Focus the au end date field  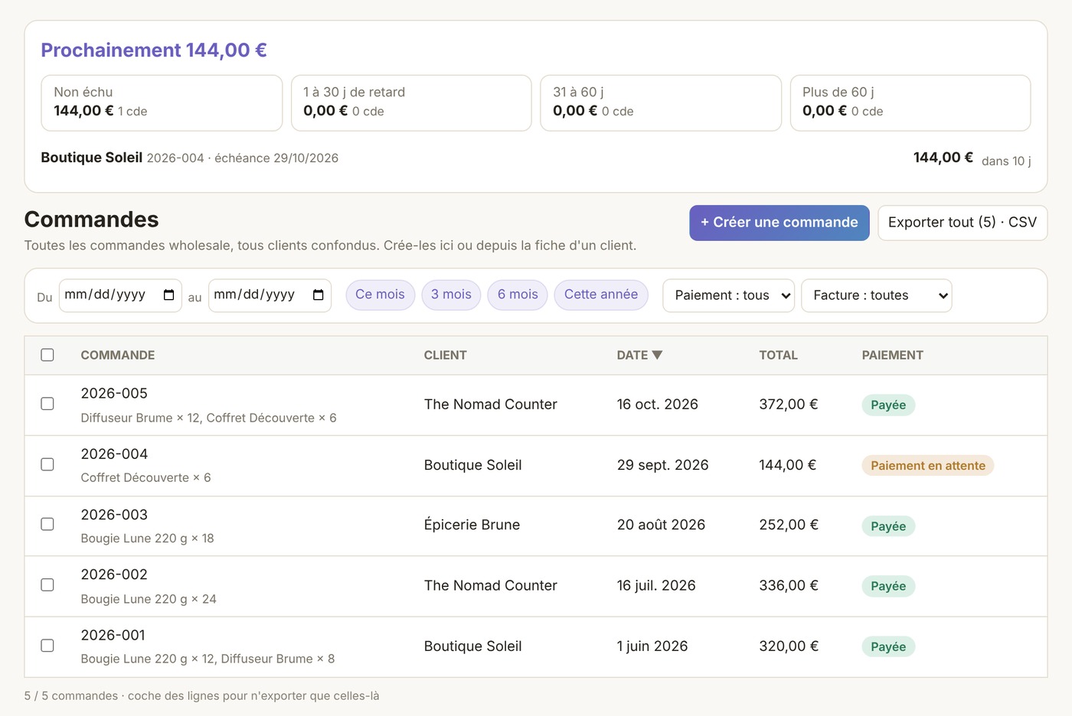[270, 295]
